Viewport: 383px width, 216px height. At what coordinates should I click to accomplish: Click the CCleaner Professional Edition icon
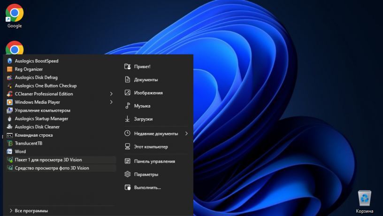click(9, 94)
